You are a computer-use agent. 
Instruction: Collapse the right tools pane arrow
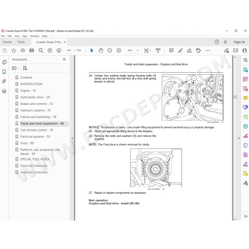(x=239, y=138)
